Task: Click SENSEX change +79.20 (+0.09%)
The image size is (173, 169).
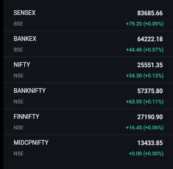Action: coord(145,24)
